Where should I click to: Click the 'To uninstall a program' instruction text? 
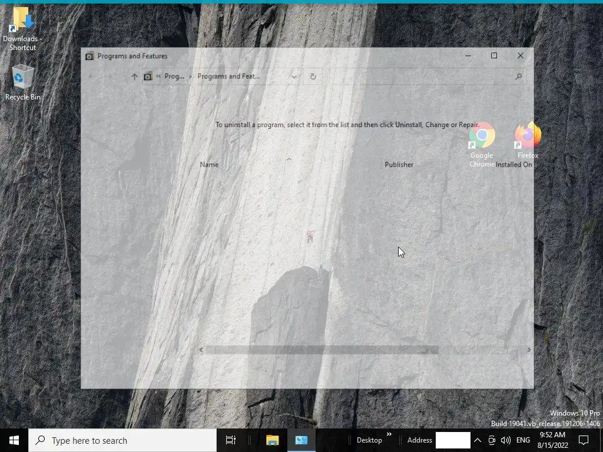coord(347,125)
